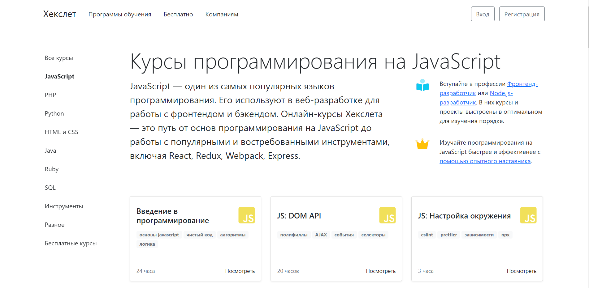Click the JS icon on the DOM API card
The height and width of the screenshot is (288, 589).
(x=387, y=215)
